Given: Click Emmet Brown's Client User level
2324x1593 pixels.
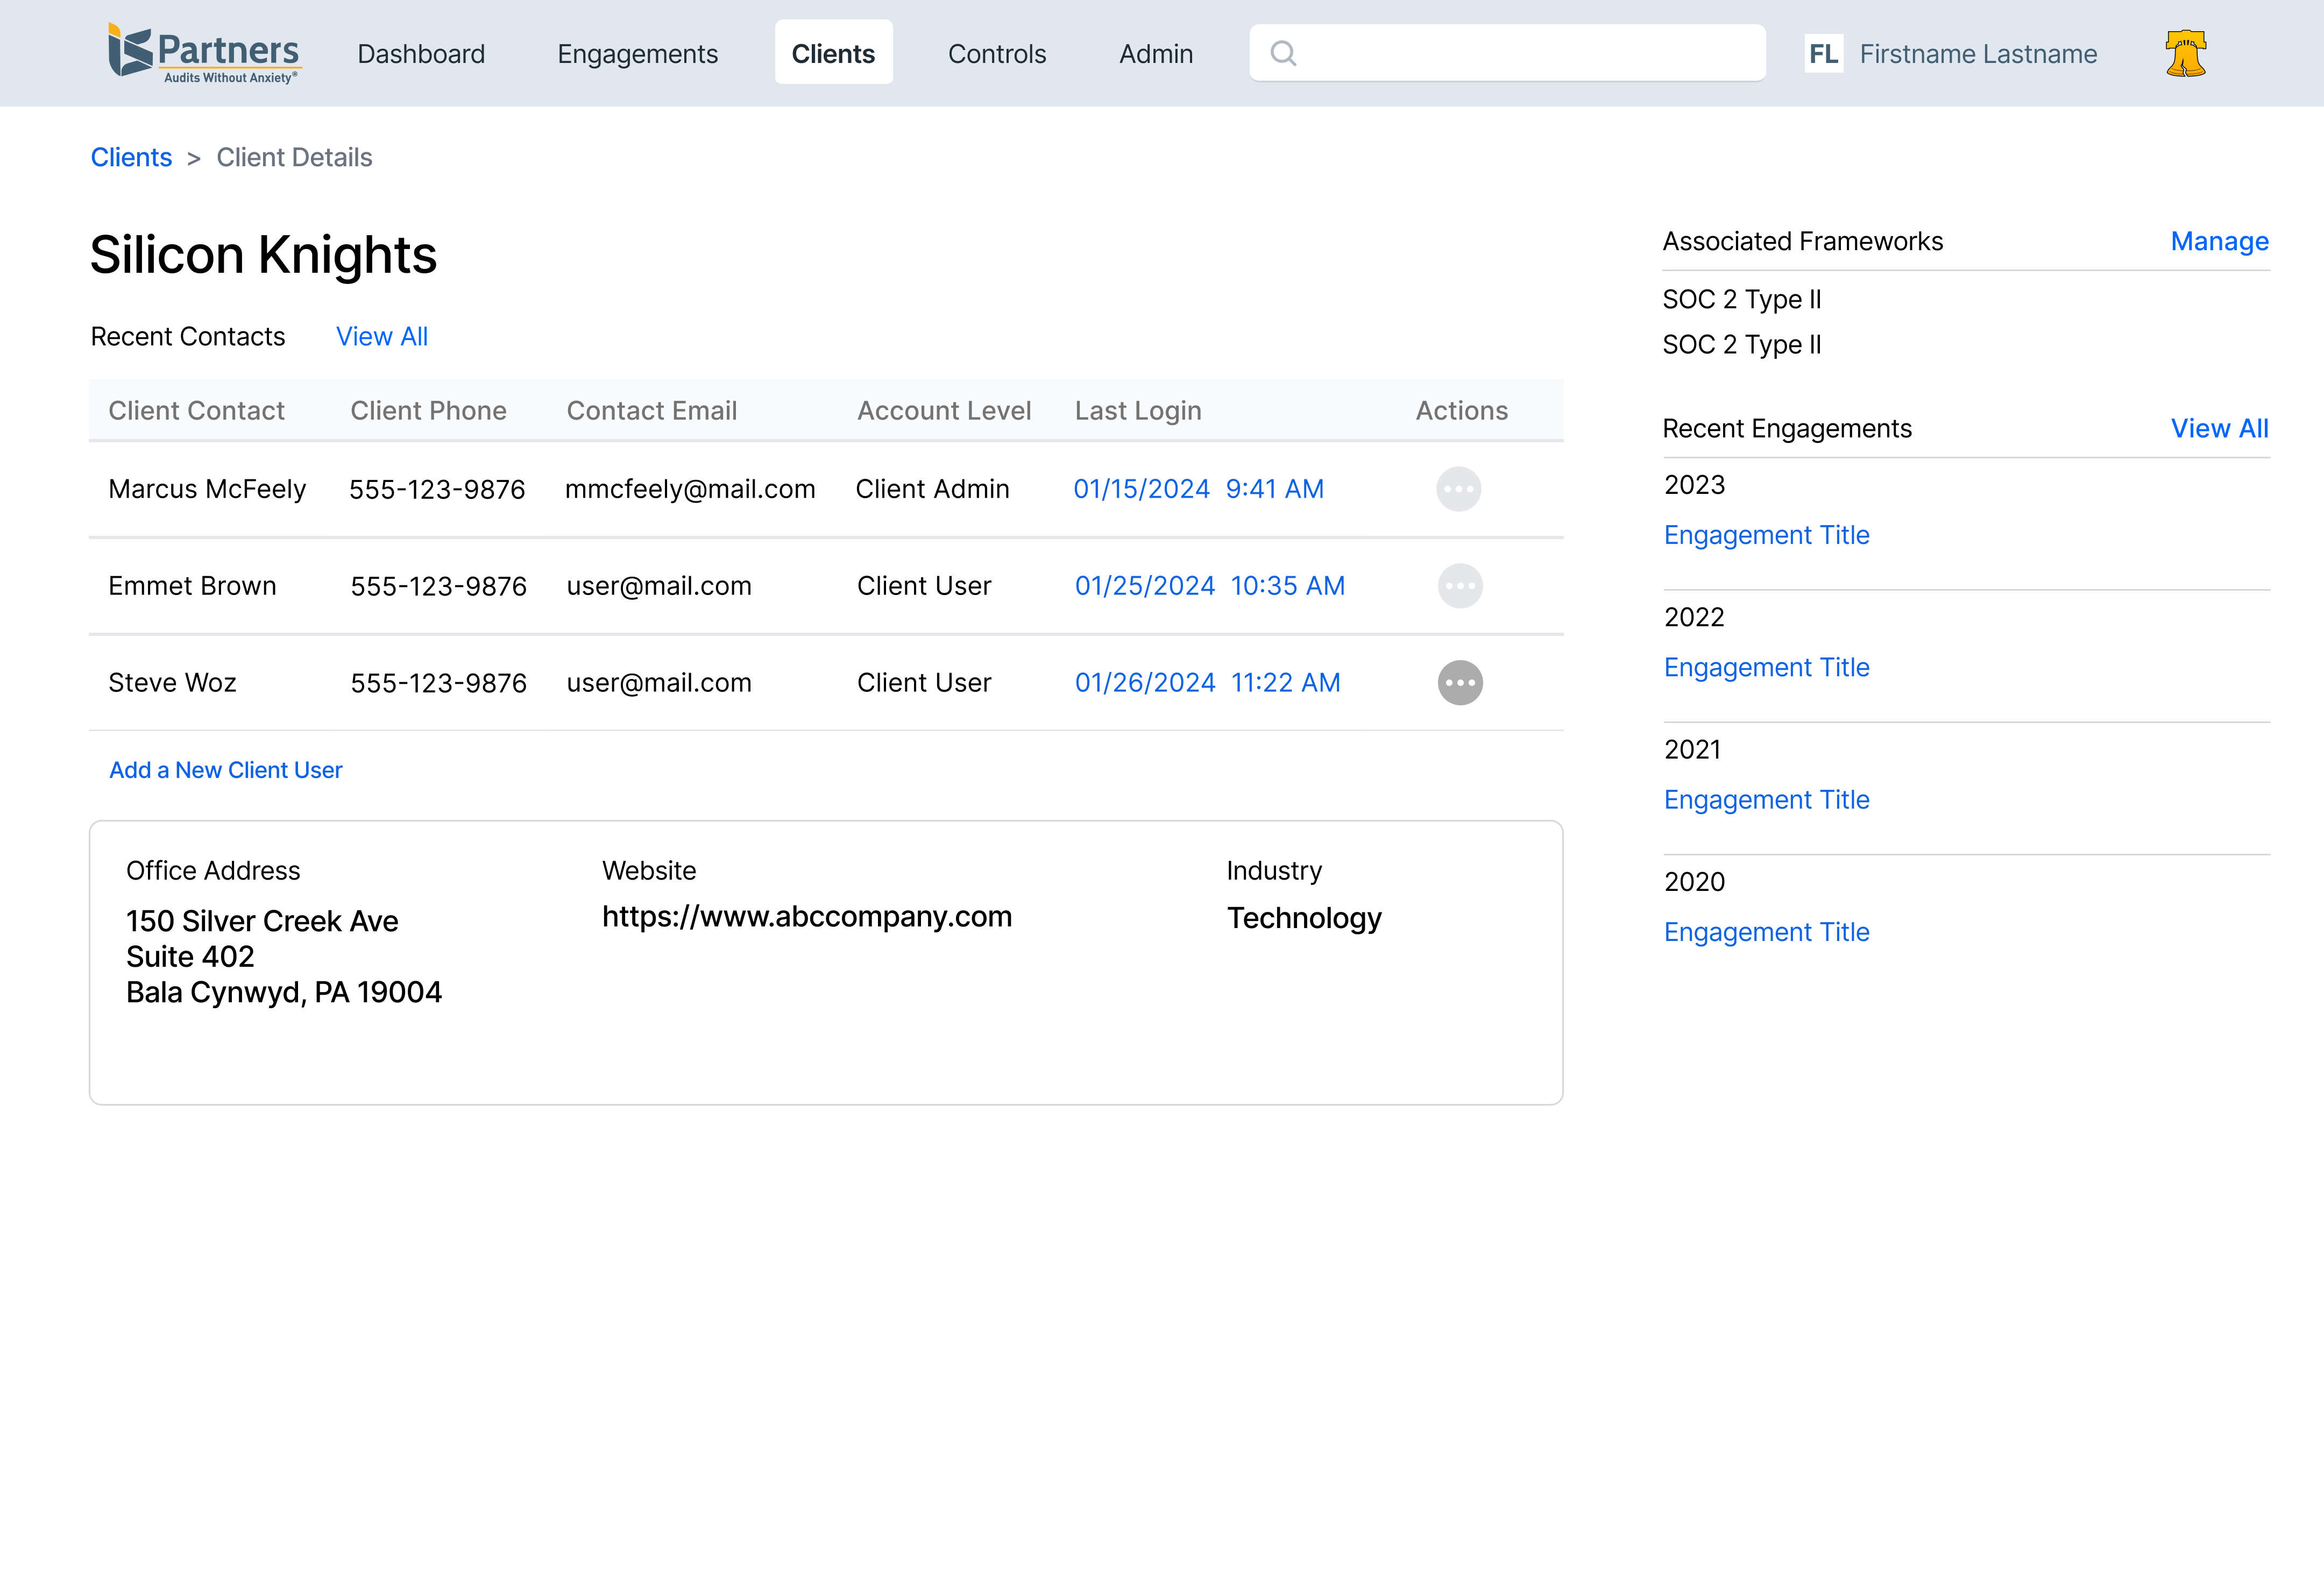Looking at the screenshot, I should tap(924, 586).
